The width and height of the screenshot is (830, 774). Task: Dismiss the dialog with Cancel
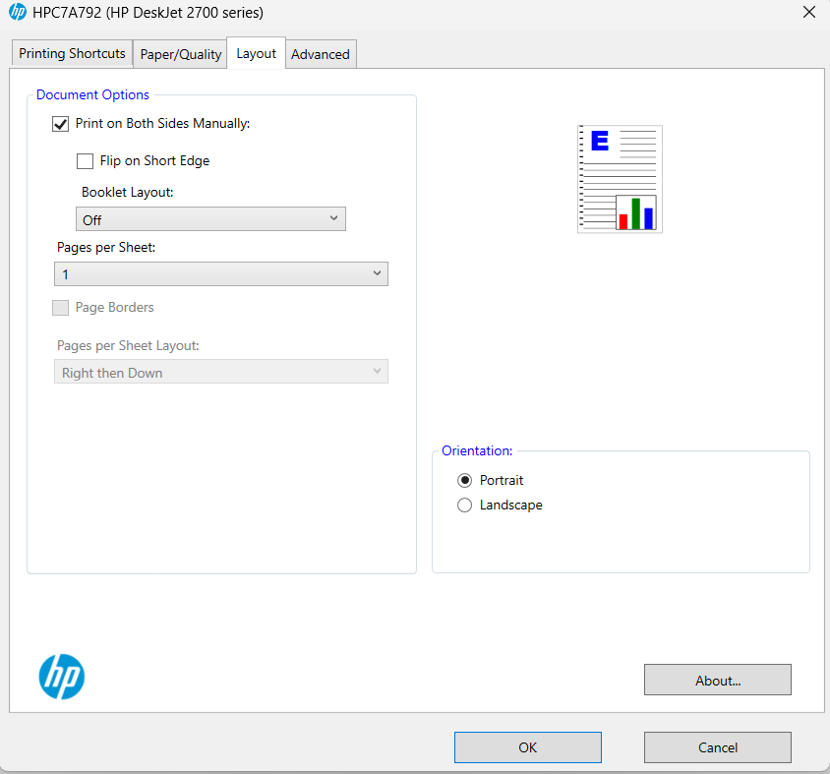coord(717,747)
